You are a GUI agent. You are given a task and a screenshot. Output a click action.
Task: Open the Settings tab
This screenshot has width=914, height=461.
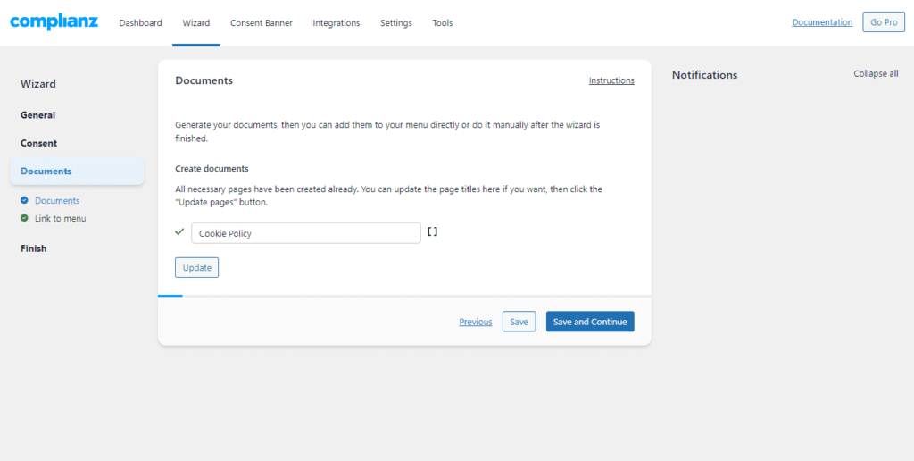[395, 23]
